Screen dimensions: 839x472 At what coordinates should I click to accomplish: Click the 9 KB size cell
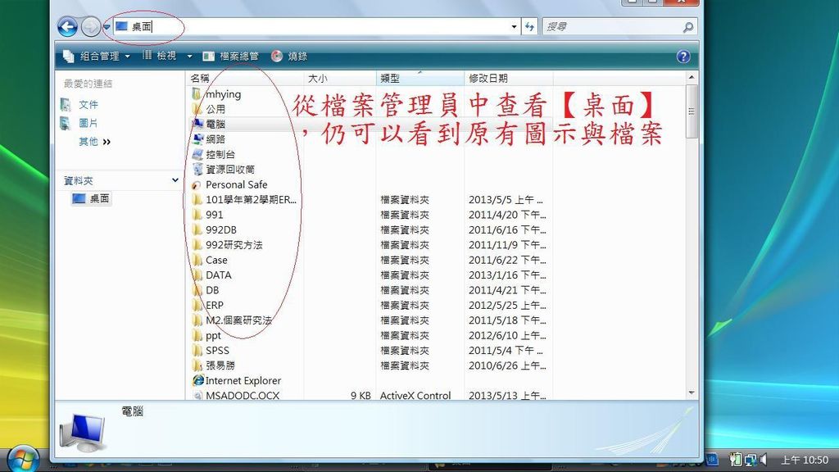(361, 396)
